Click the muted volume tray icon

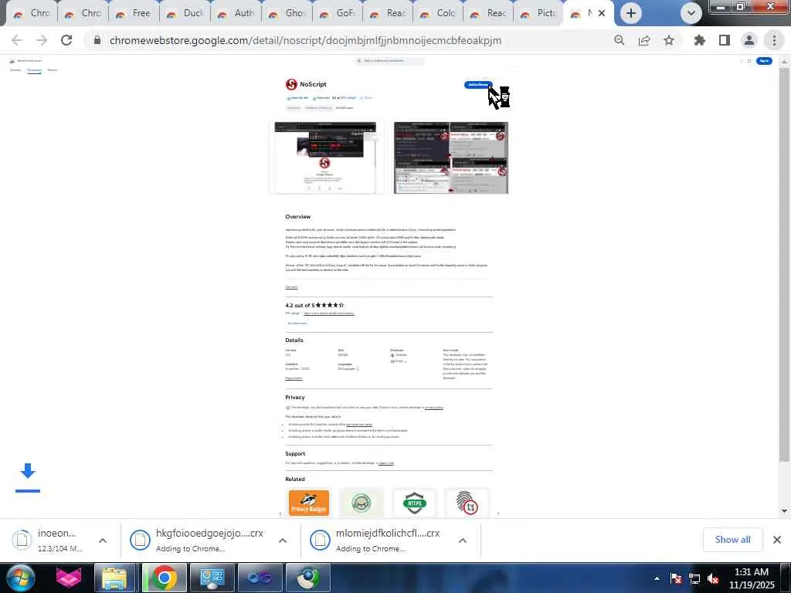tap(713, 578)
